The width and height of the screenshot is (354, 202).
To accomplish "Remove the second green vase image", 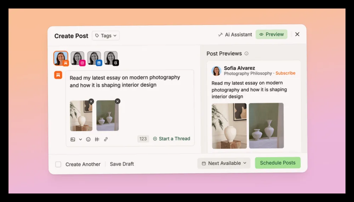I will coord(118,101).
